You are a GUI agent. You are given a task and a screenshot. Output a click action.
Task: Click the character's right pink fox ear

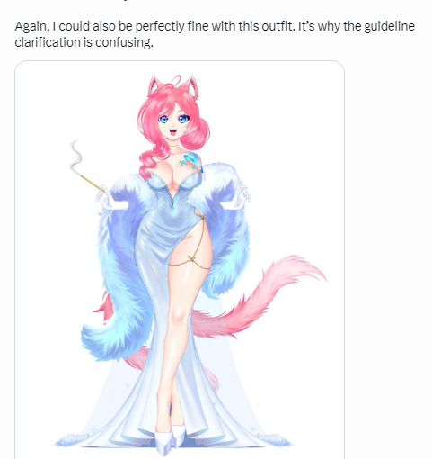click(190, 85)
